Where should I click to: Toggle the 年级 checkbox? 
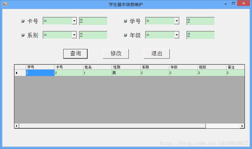click(126, 35)
